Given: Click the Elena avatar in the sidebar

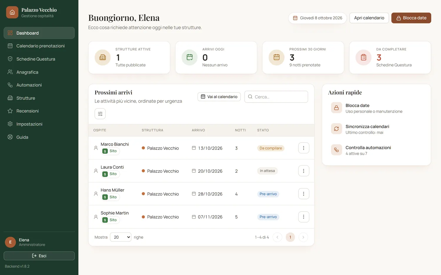Looking at the screenshot, I should (10, 242).
